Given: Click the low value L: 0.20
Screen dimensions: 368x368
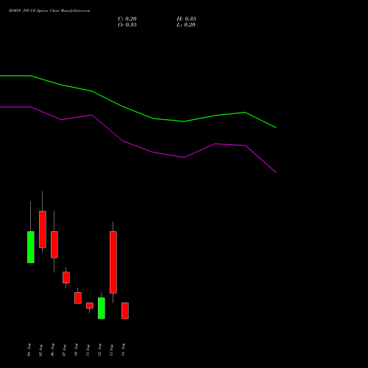Looking at the screenshot, I should pyautogui.click(x=186, y=25).
